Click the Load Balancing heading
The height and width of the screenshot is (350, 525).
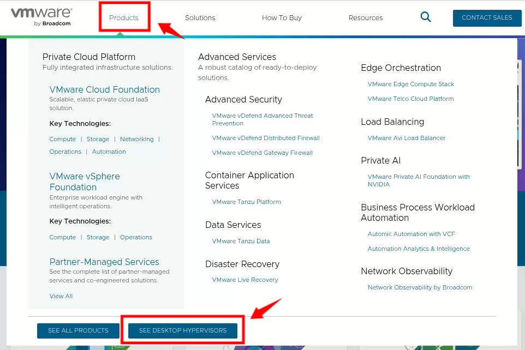(x=392, y=122)
